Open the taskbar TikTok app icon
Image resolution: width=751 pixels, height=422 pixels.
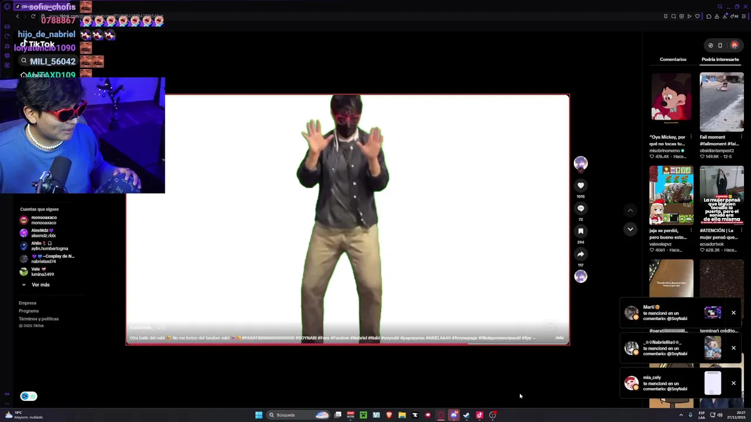point(479,415)
